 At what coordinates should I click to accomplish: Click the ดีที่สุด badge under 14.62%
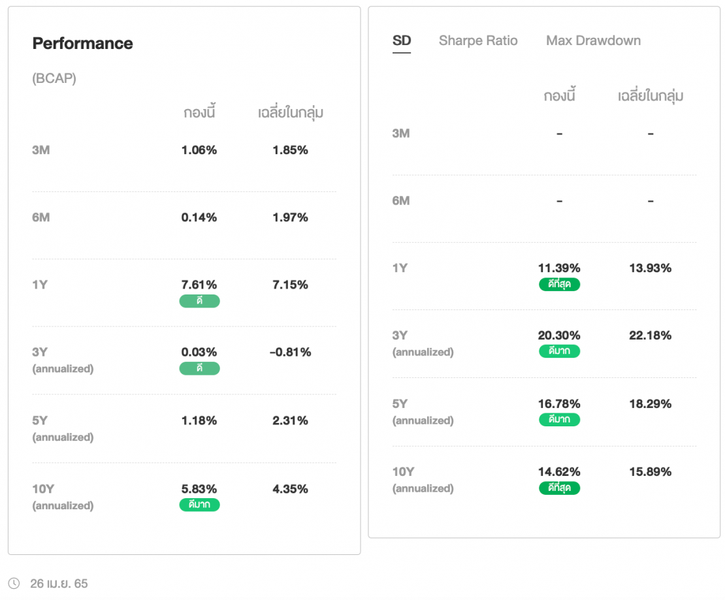click(559, 488)
